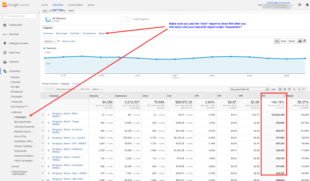Open the Admin top menu
This screenshot has height=181, width=310.
point(91,5)
